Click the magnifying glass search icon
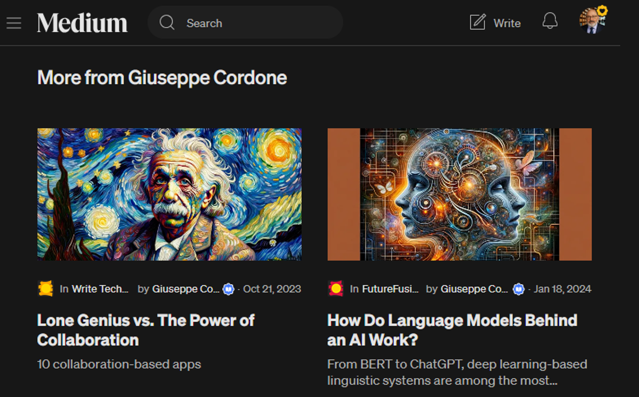Image resolution: width=639 pixels, height=397 pixels. pyautogui.click(x=167, y=22)
